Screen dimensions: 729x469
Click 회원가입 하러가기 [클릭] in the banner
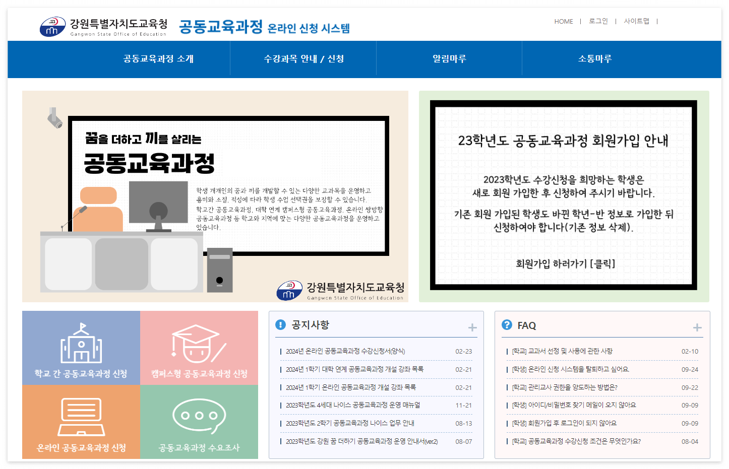point(565,263)
